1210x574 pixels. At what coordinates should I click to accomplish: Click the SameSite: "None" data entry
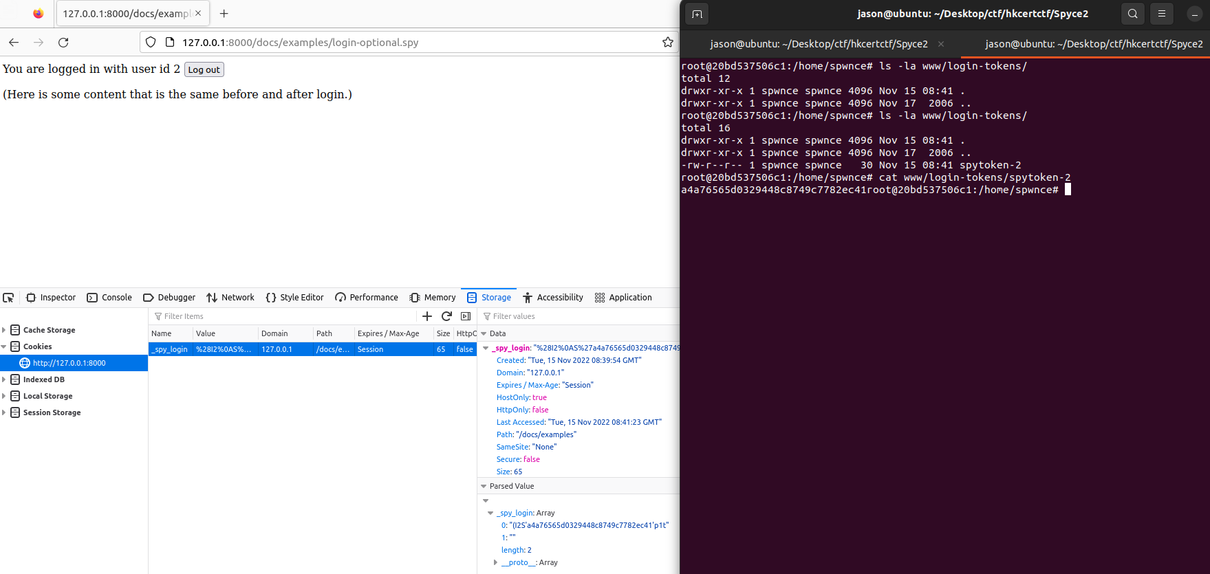coord(527,447)
